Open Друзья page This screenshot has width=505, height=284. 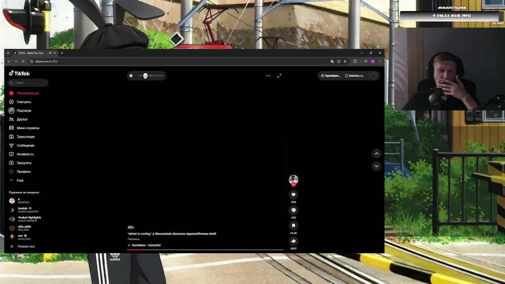coord(18,119)
